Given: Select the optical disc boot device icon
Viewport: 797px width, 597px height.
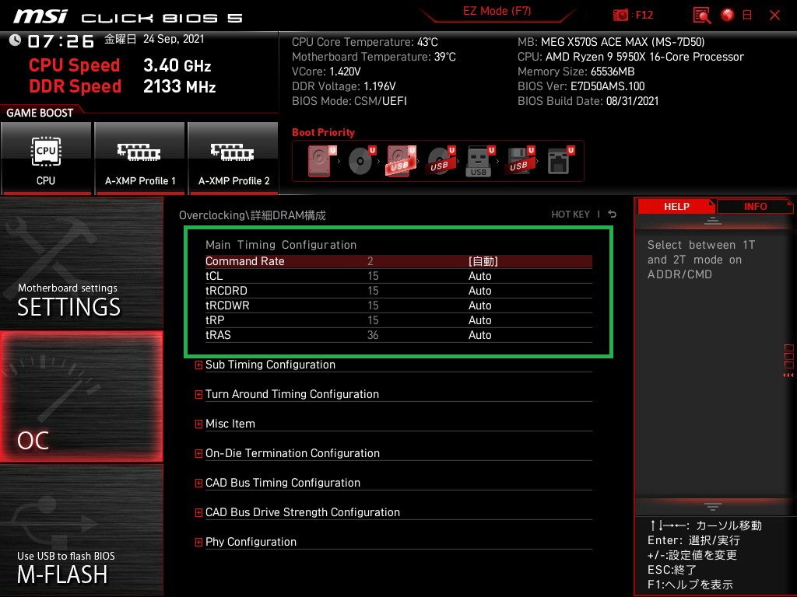Looking at the screenshot, I should click(x=361, y=161).
